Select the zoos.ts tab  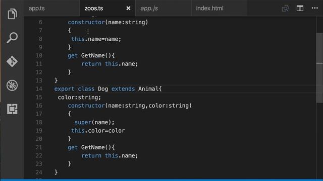click(94, 9)
